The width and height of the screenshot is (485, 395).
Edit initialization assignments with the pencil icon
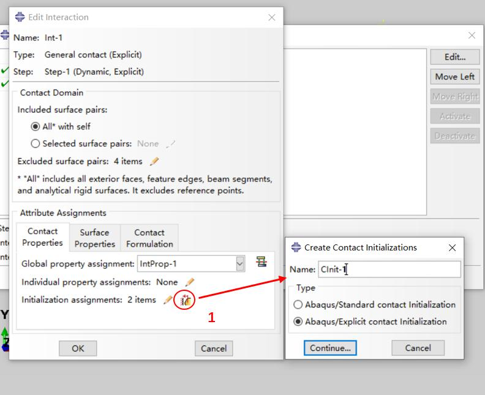(x=168, y=299)
